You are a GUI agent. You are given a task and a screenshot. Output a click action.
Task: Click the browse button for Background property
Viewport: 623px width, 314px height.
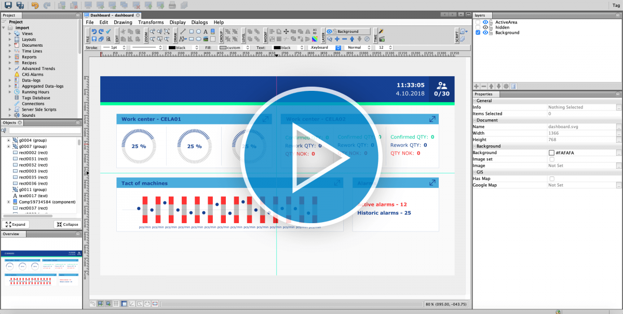pos(619,153)
